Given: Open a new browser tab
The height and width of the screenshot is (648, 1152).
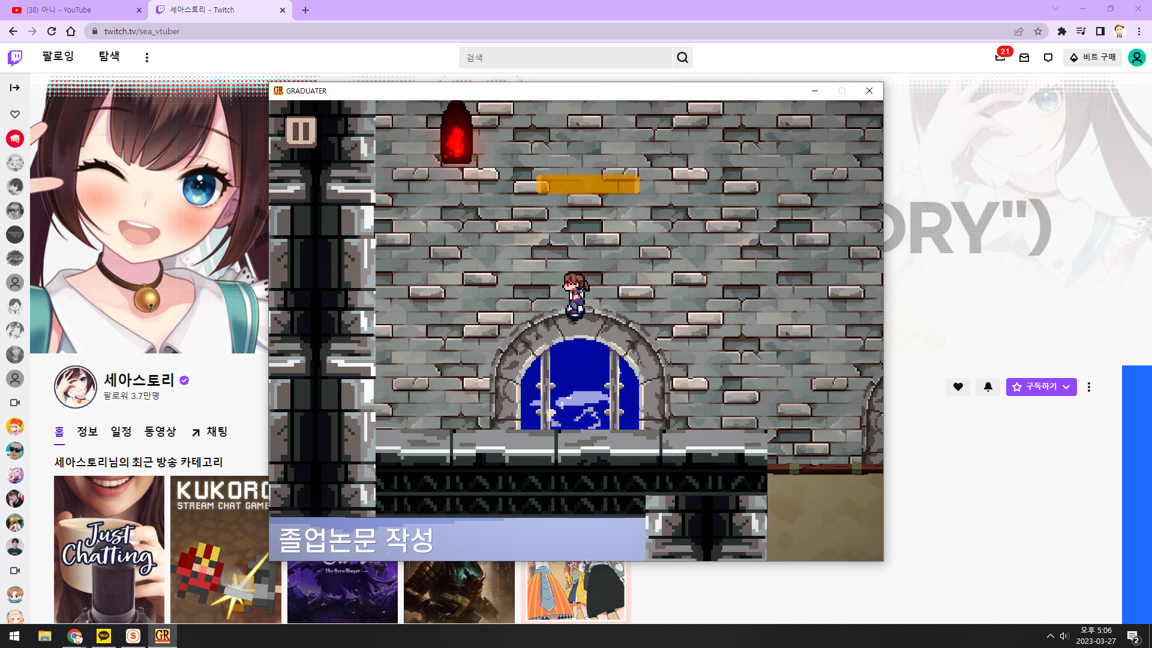Looking at the screenshot, I should pos(305,10).
